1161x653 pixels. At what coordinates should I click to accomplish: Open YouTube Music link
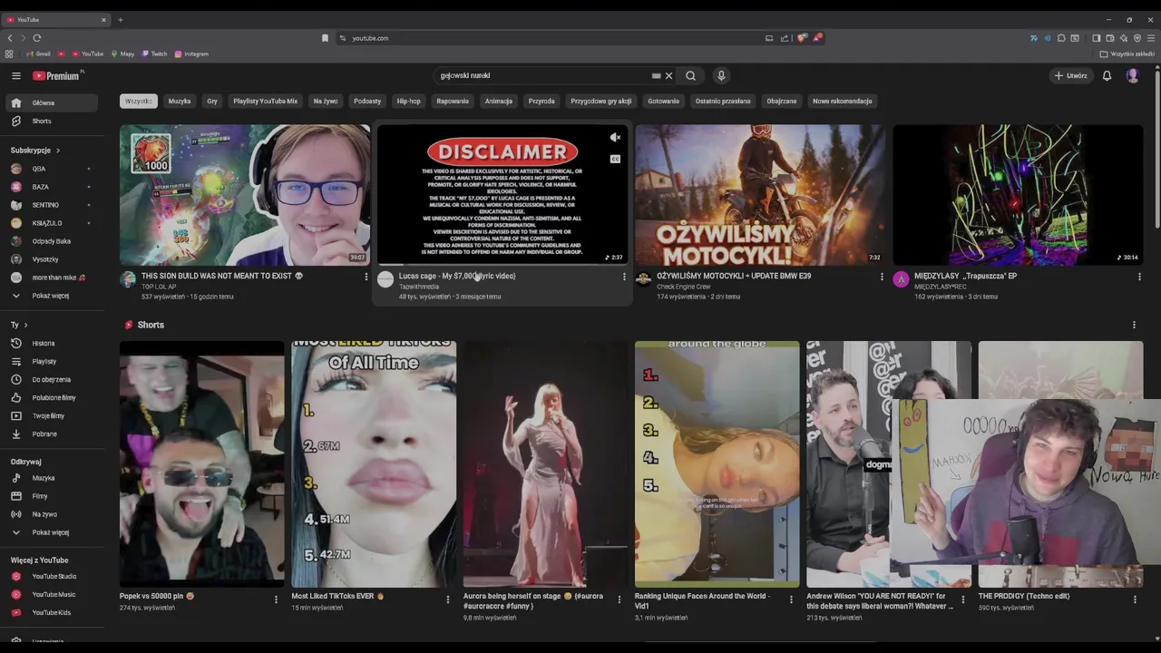click(x=53, y=594)
